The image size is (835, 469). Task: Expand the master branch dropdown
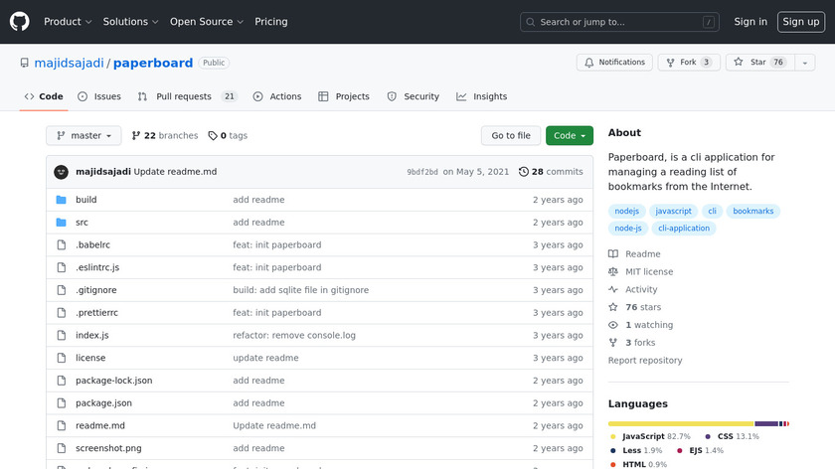(83, 136)
